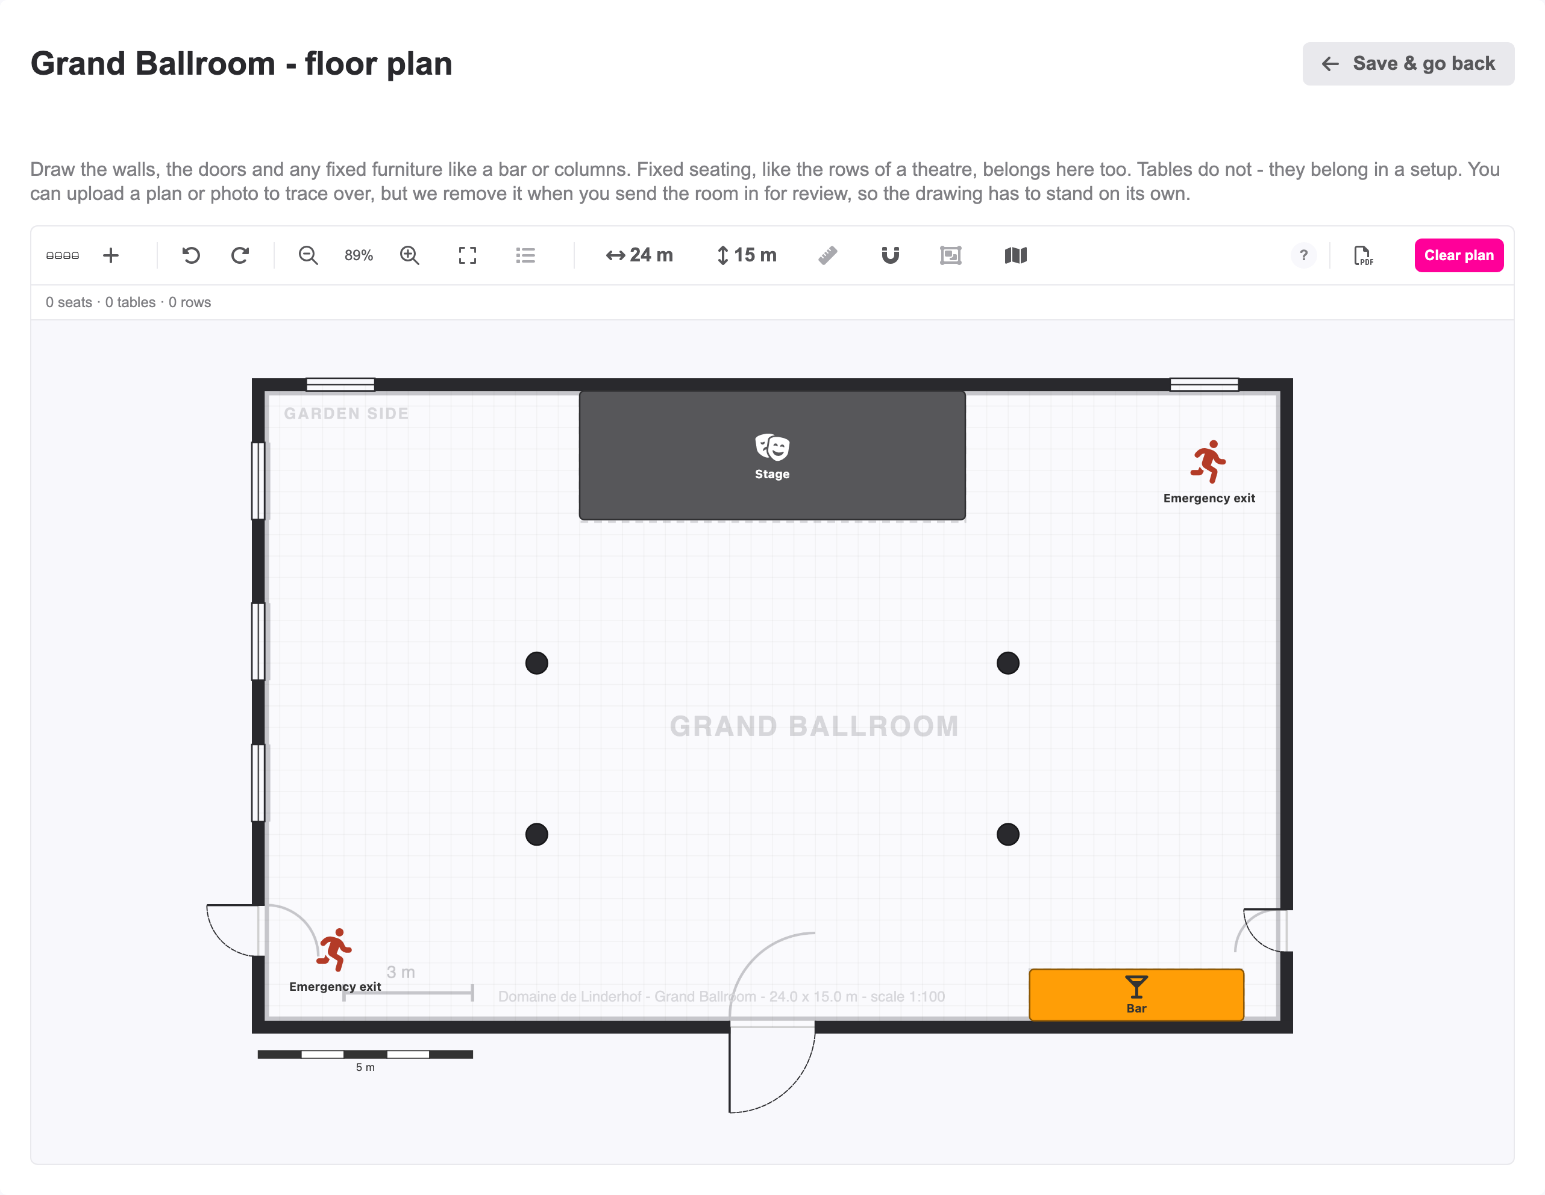
Task: Edit the 15 m room height
Action: (747, 255)
